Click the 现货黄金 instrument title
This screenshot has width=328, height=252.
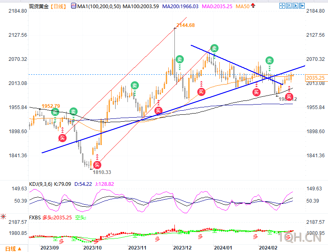[x=39, y=6]
